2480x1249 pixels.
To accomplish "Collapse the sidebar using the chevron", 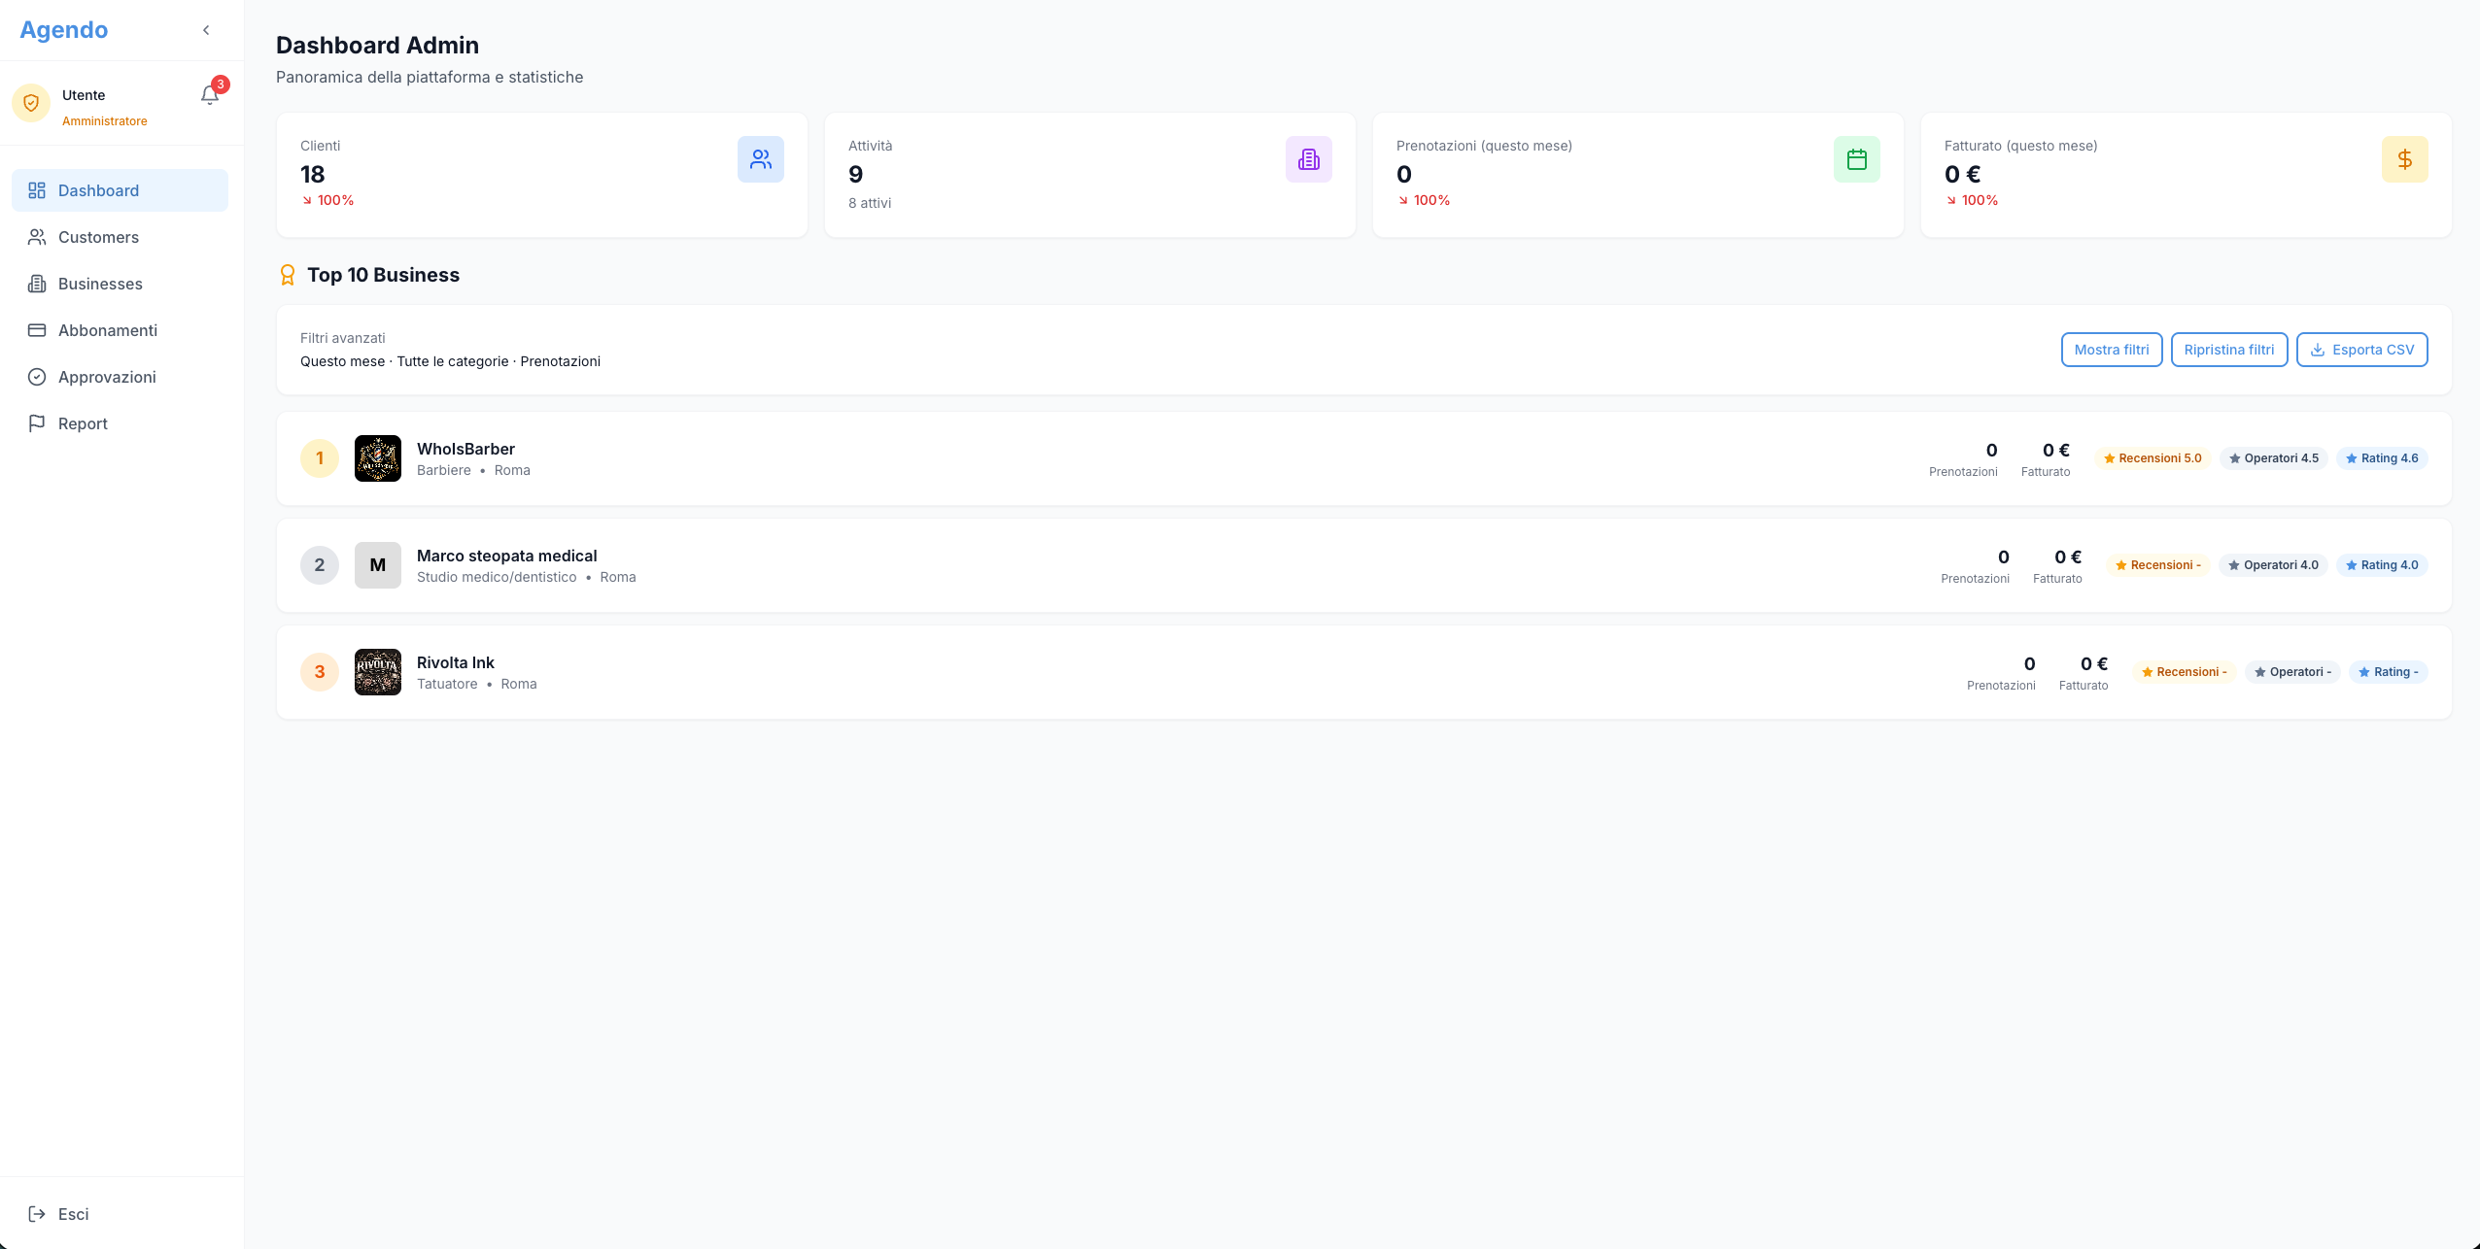I will (x=207, y=29).
